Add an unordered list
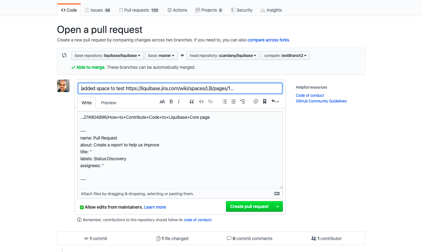 [x=224, y=101]
